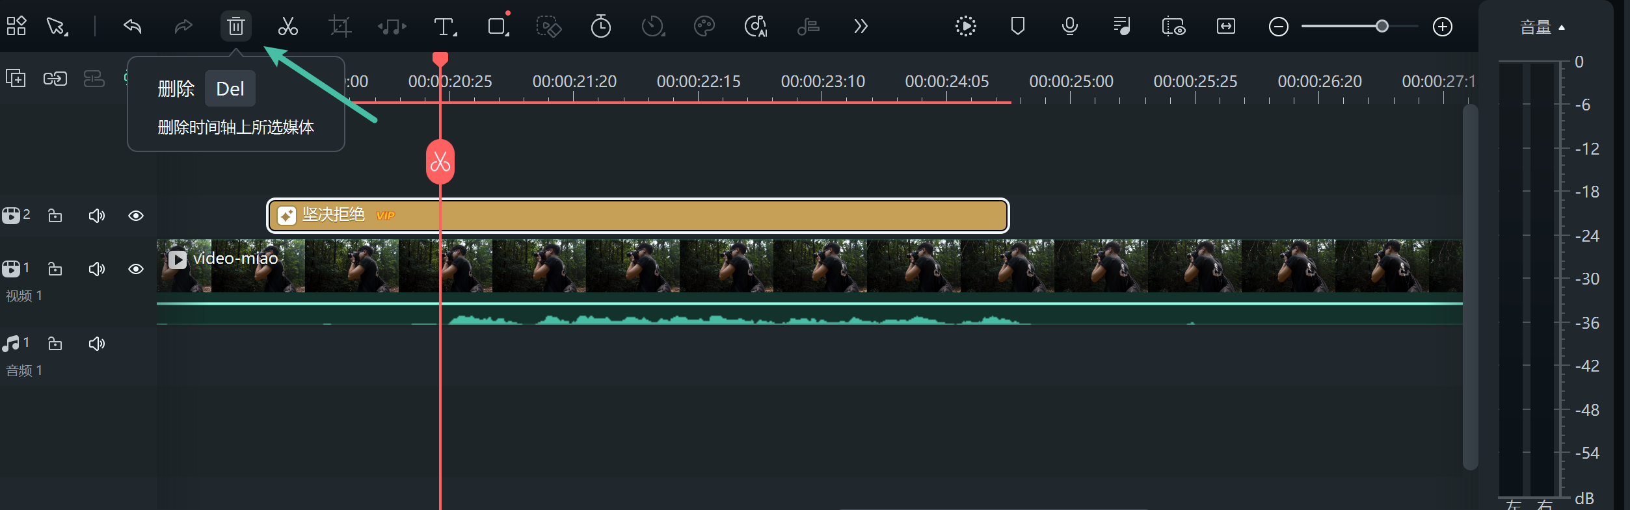Screen dimensions: 1630x510
Task: Record a voiceover with microphone
Action: point(1069,26)
